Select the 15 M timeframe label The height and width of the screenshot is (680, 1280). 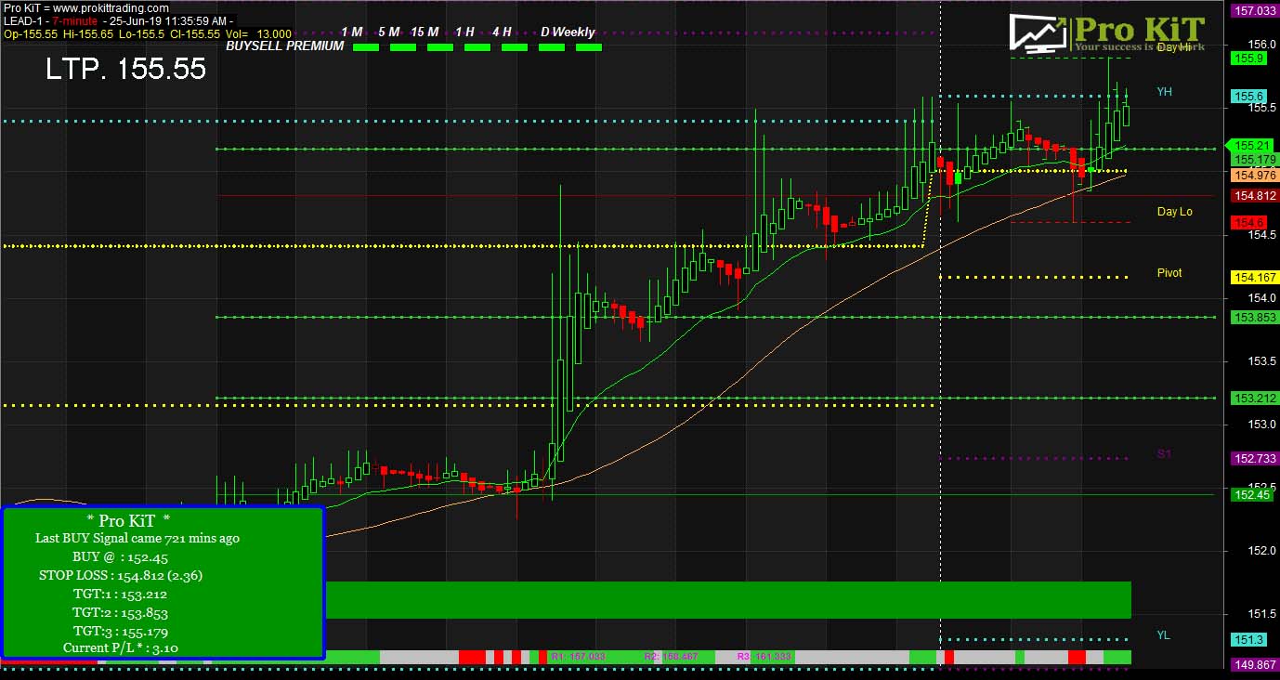click(424, 33)
